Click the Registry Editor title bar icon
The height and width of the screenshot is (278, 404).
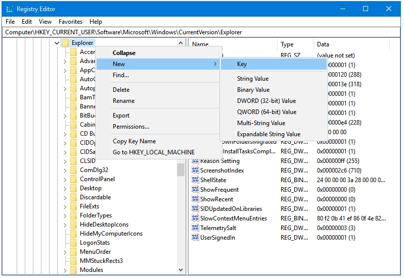pyautogui.click(x=10, y=9)
